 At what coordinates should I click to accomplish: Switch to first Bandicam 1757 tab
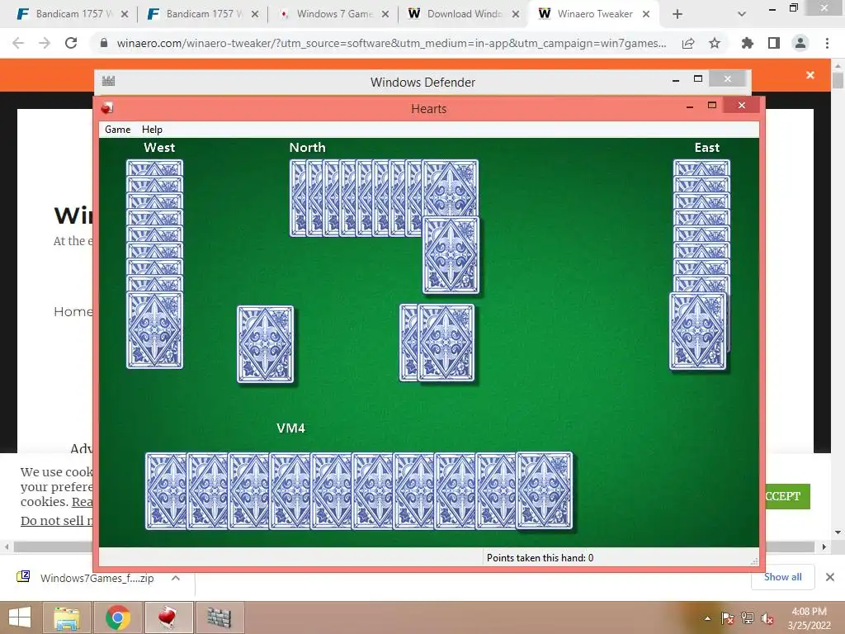[x=73, y=14]
